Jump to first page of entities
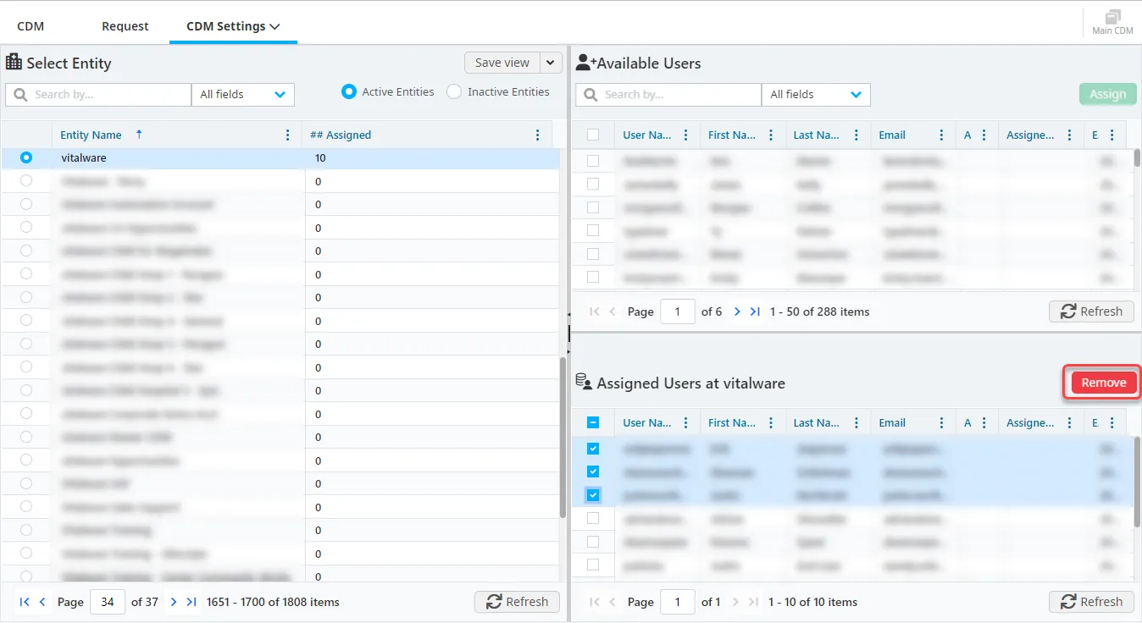 click(x=25, y=602)
